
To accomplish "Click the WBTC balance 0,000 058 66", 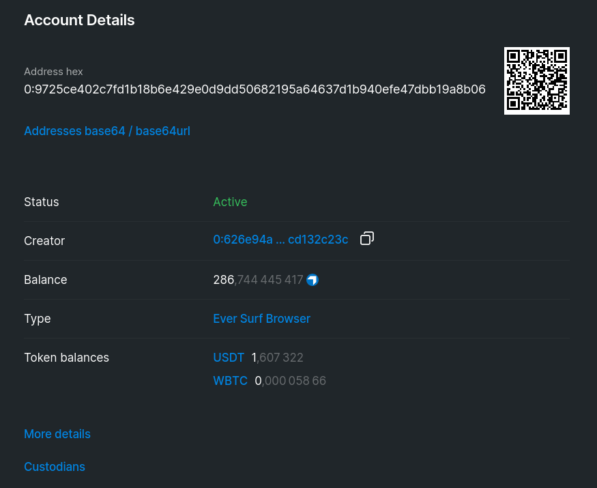I will tap(290, 381).
